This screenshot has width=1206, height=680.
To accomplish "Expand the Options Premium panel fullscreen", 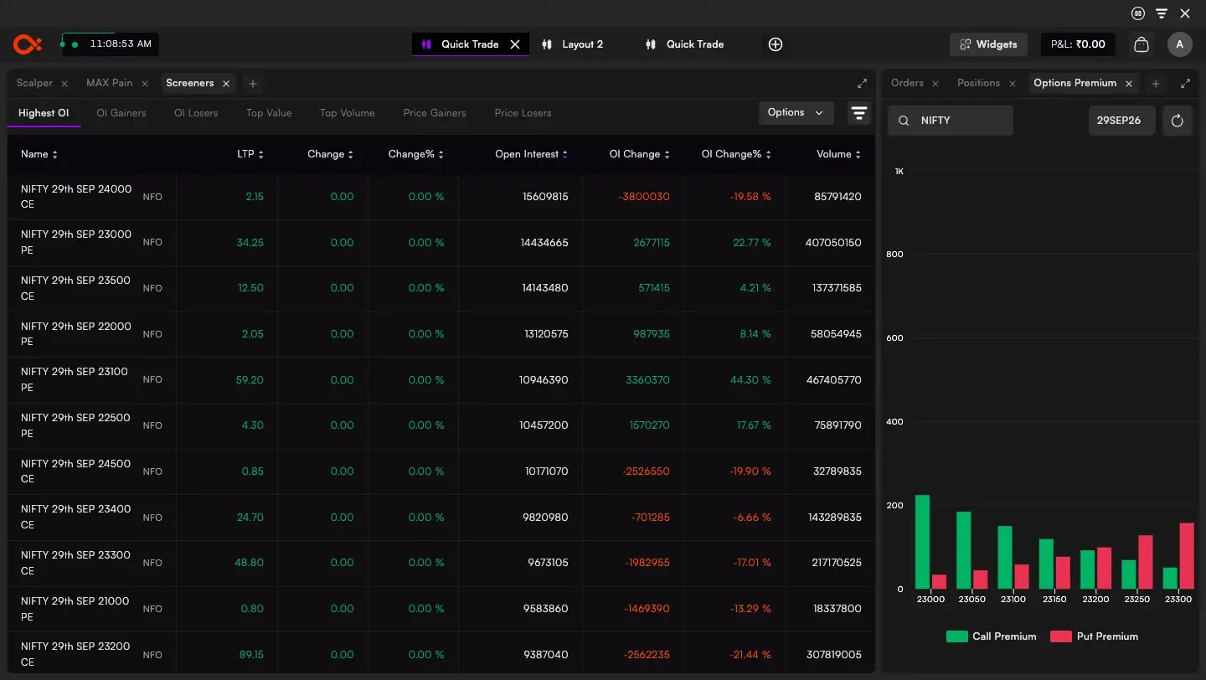I will [x=1185, y=84].
